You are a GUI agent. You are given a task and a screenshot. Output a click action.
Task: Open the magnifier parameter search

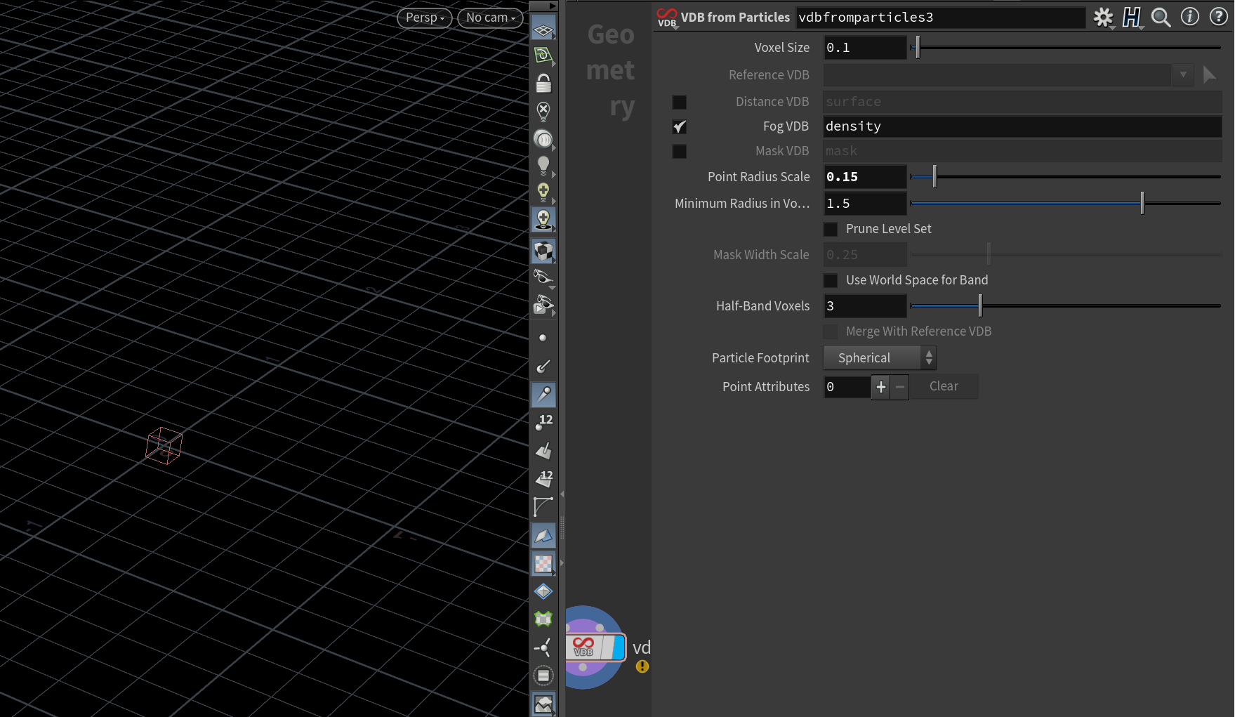(1161, 18)
